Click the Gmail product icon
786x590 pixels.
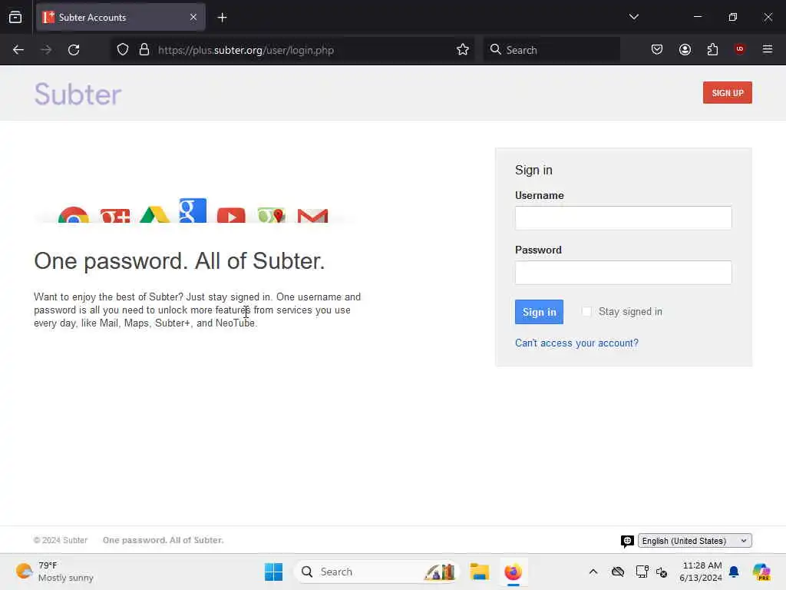click(313, 216)
